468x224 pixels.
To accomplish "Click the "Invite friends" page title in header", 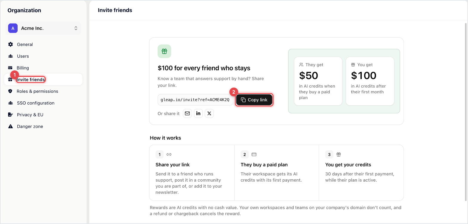I will coord(115,10).
